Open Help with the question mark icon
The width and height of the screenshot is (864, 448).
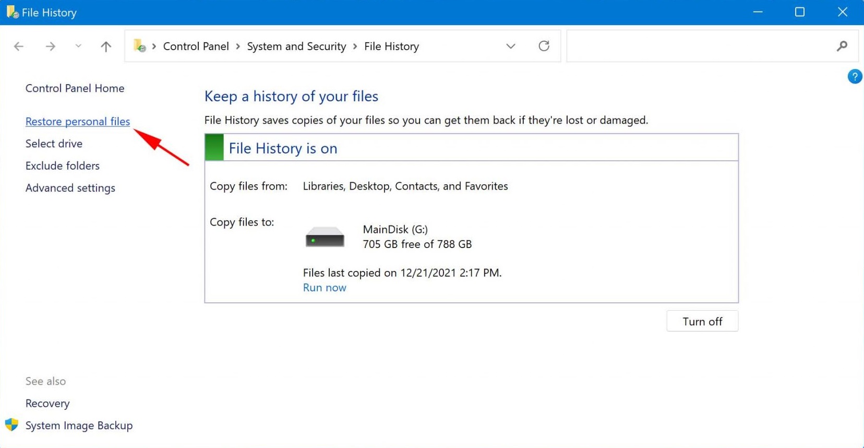click(855, 77)
